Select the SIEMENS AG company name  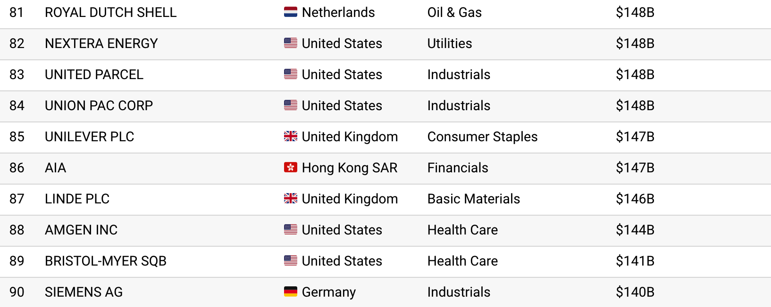pos(84,292)
